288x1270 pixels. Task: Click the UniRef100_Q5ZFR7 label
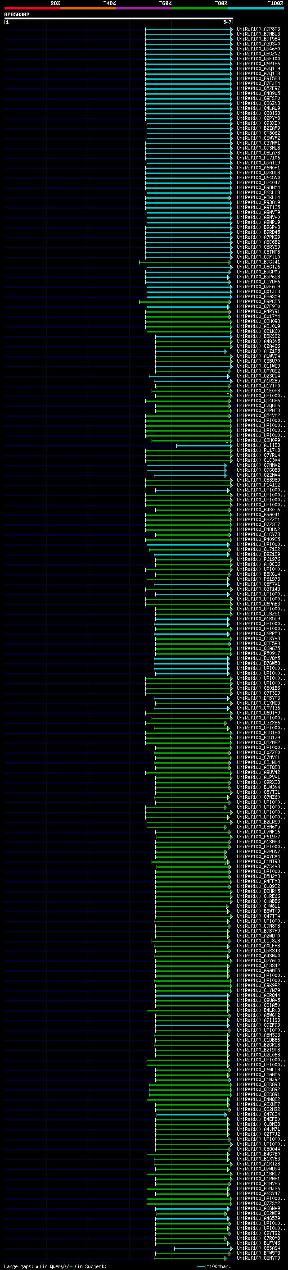click(x=258, y=88)
